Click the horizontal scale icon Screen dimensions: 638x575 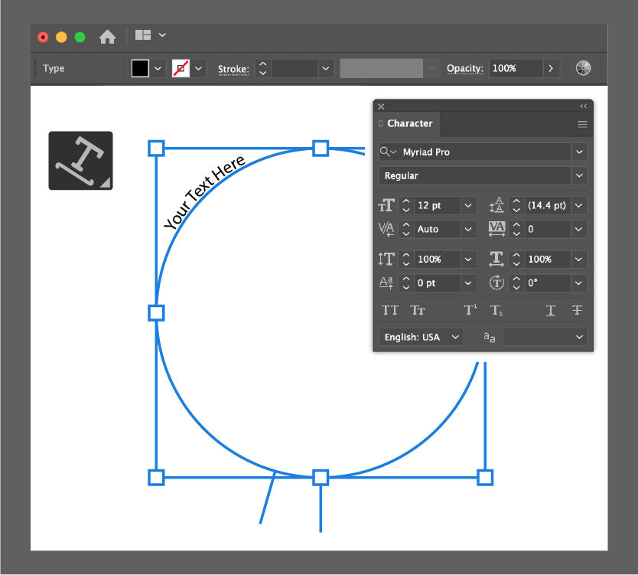click(496, 259)
